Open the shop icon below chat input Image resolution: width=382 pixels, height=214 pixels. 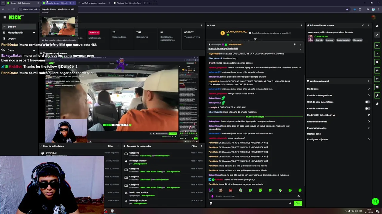pos(211,203)
